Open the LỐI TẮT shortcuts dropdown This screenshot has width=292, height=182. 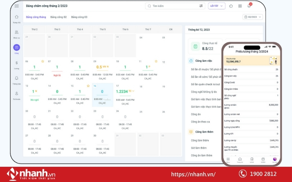216,6
